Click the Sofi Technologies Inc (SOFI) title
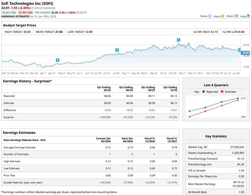251x195 pixels. coord(25,3)
